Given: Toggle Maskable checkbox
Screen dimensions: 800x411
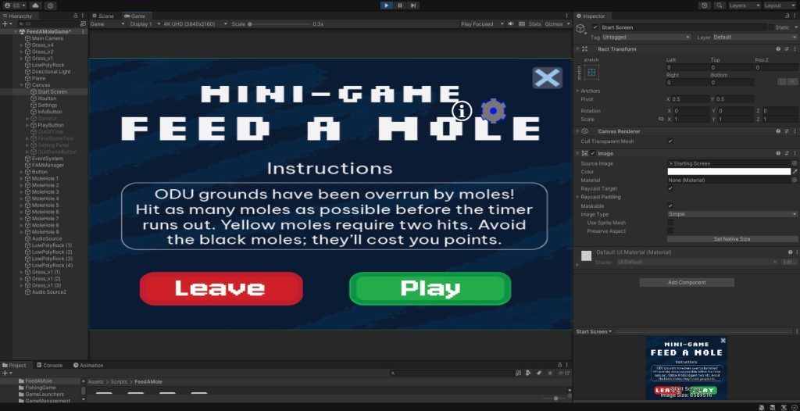Looking at the screenshot, I should [670, 205].
